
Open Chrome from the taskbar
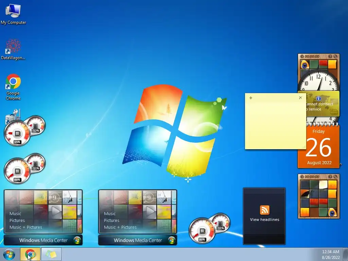30,254
